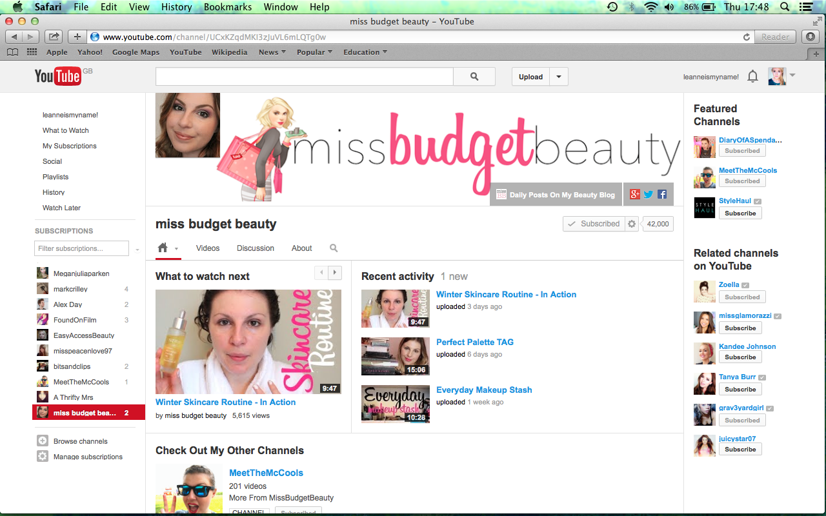Click Spotlight search icon in menu bar
This screenshot has height=516, width=826.
(785, 7)
